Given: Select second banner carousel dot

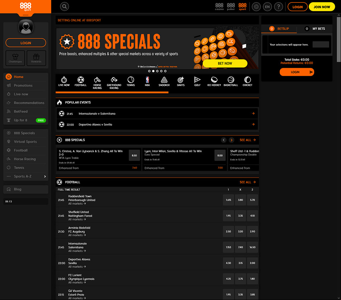Looking at the screenshot, I should [x=153, y=71].
